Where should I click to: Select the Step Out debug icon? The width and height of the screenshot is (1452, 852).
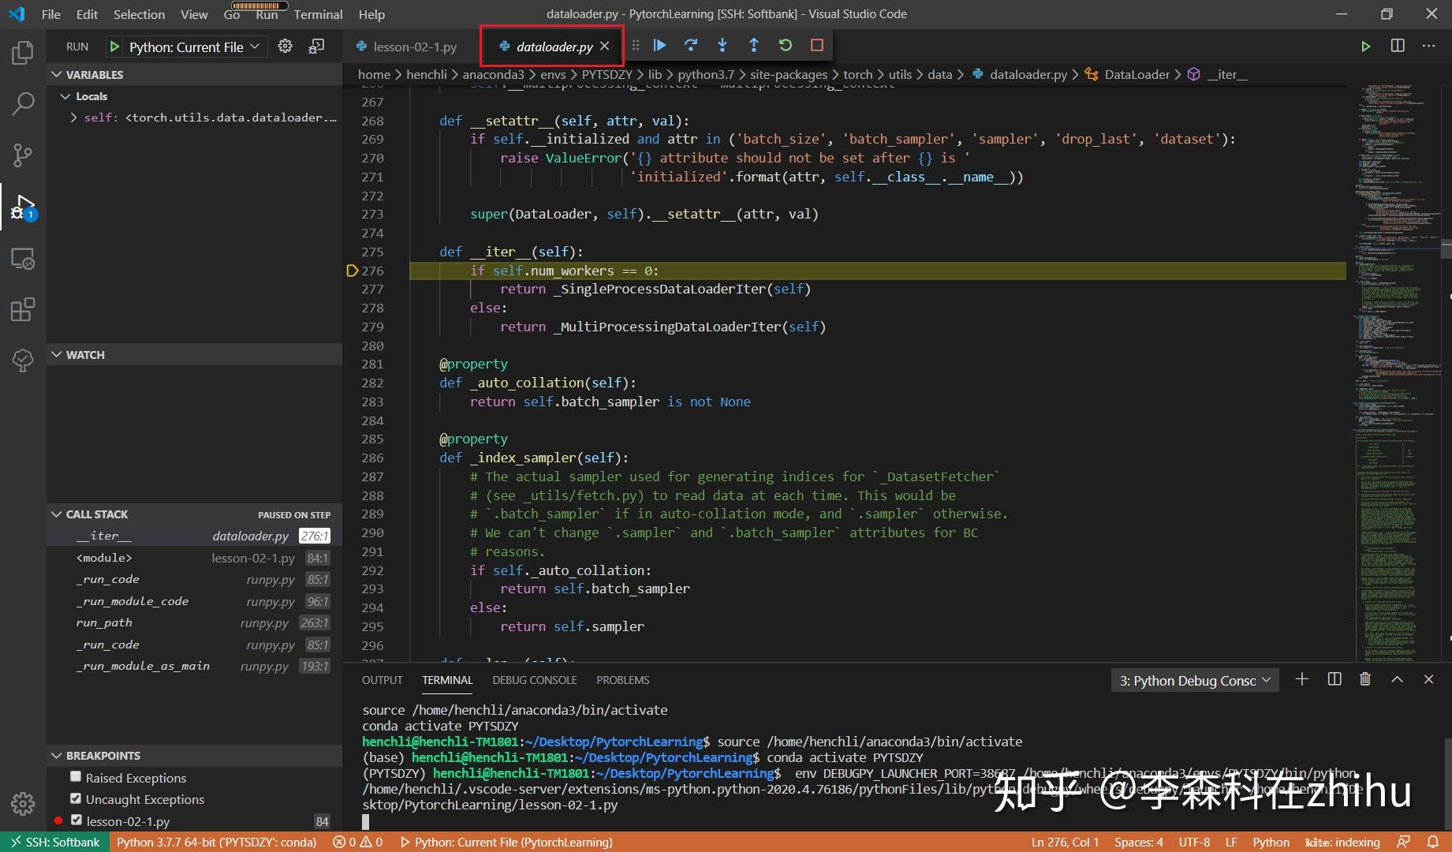pos(754,45)
